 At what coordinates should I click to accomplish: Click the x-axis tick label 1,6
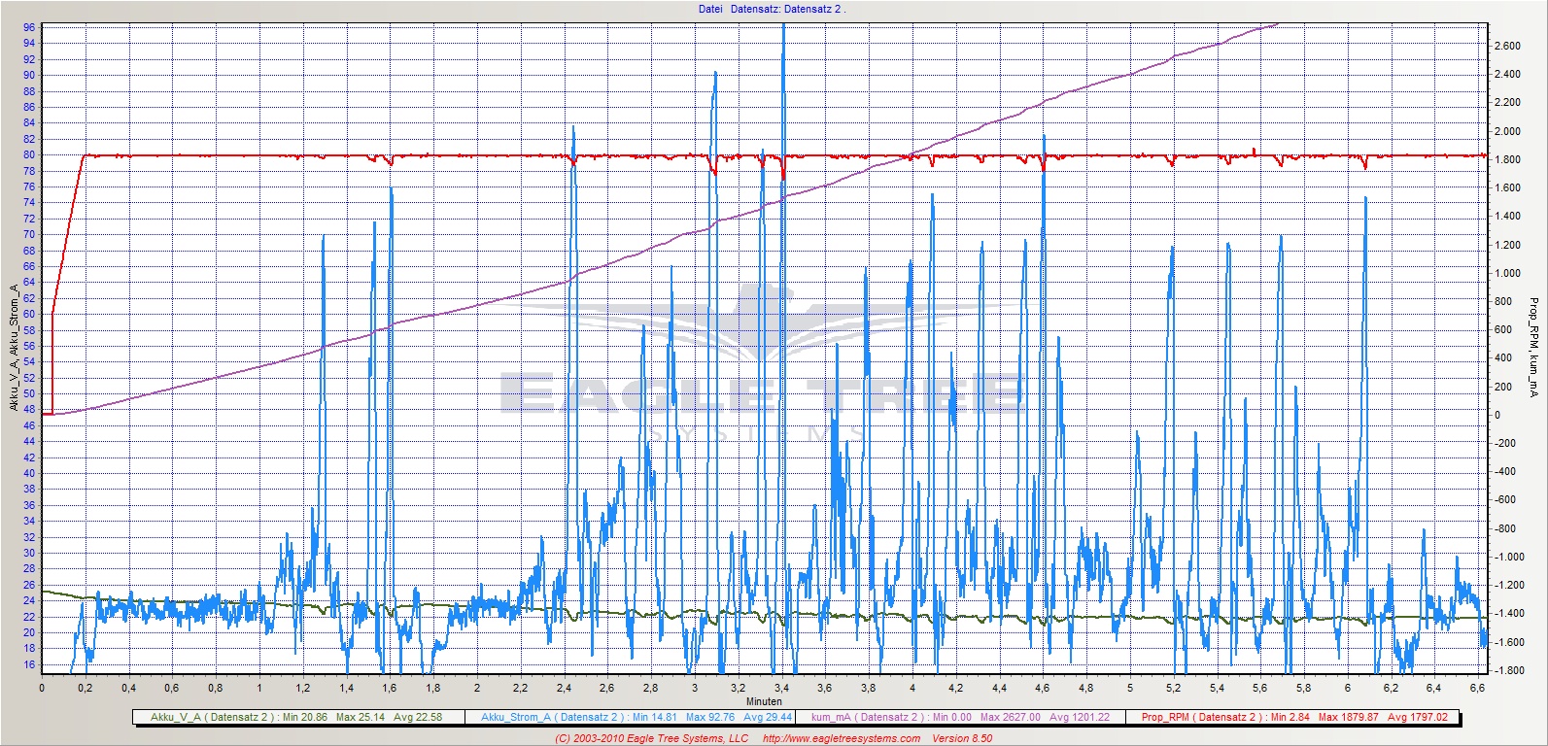[x=390, y=688]
